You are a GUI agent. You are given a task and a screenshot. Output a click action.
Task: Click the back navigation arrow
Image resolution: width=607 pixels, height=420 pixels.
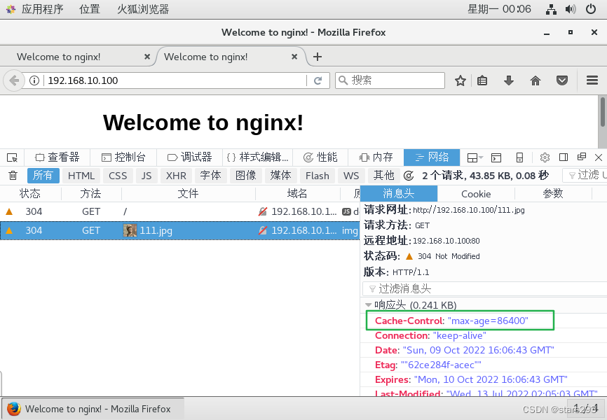[x=14, y=80]
